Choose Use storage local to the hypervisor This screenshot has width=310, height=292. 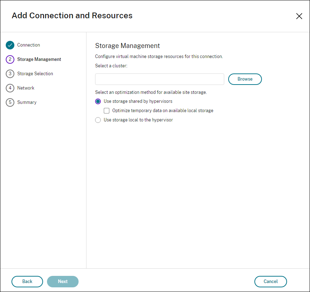click(98, 120)
